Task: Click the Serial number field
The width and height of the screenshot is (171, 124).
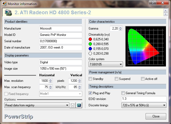Action: [61, 41]
